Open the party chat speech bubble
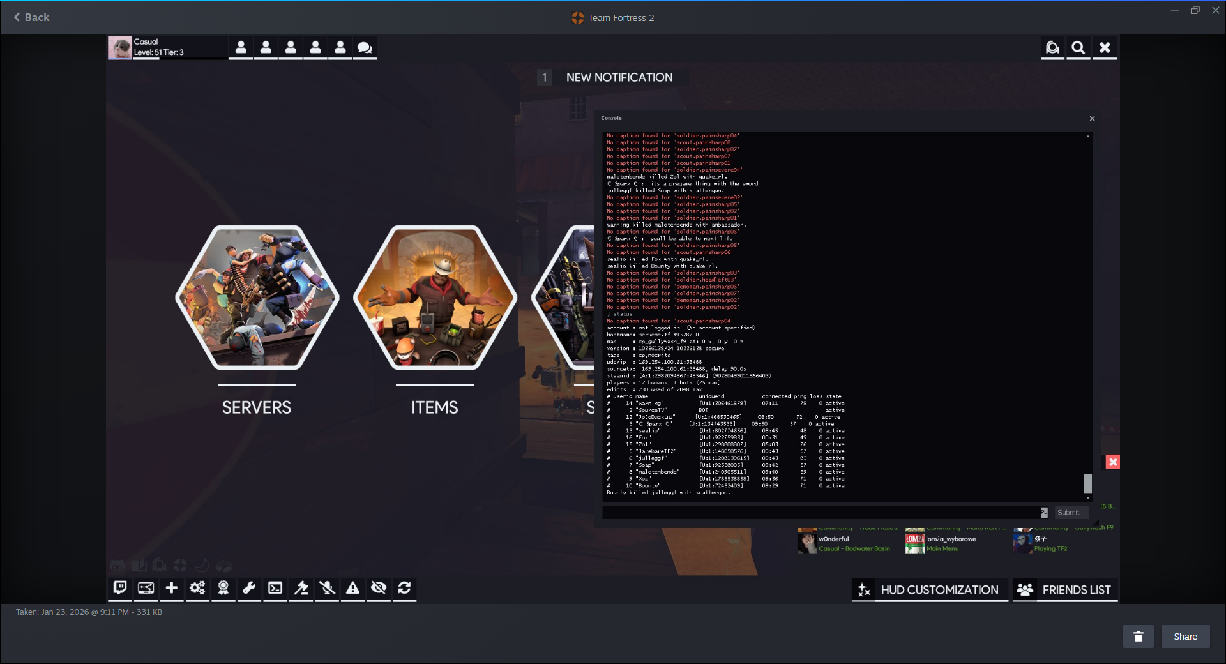This screenshot has height=664, width=1226. (365, 48)
